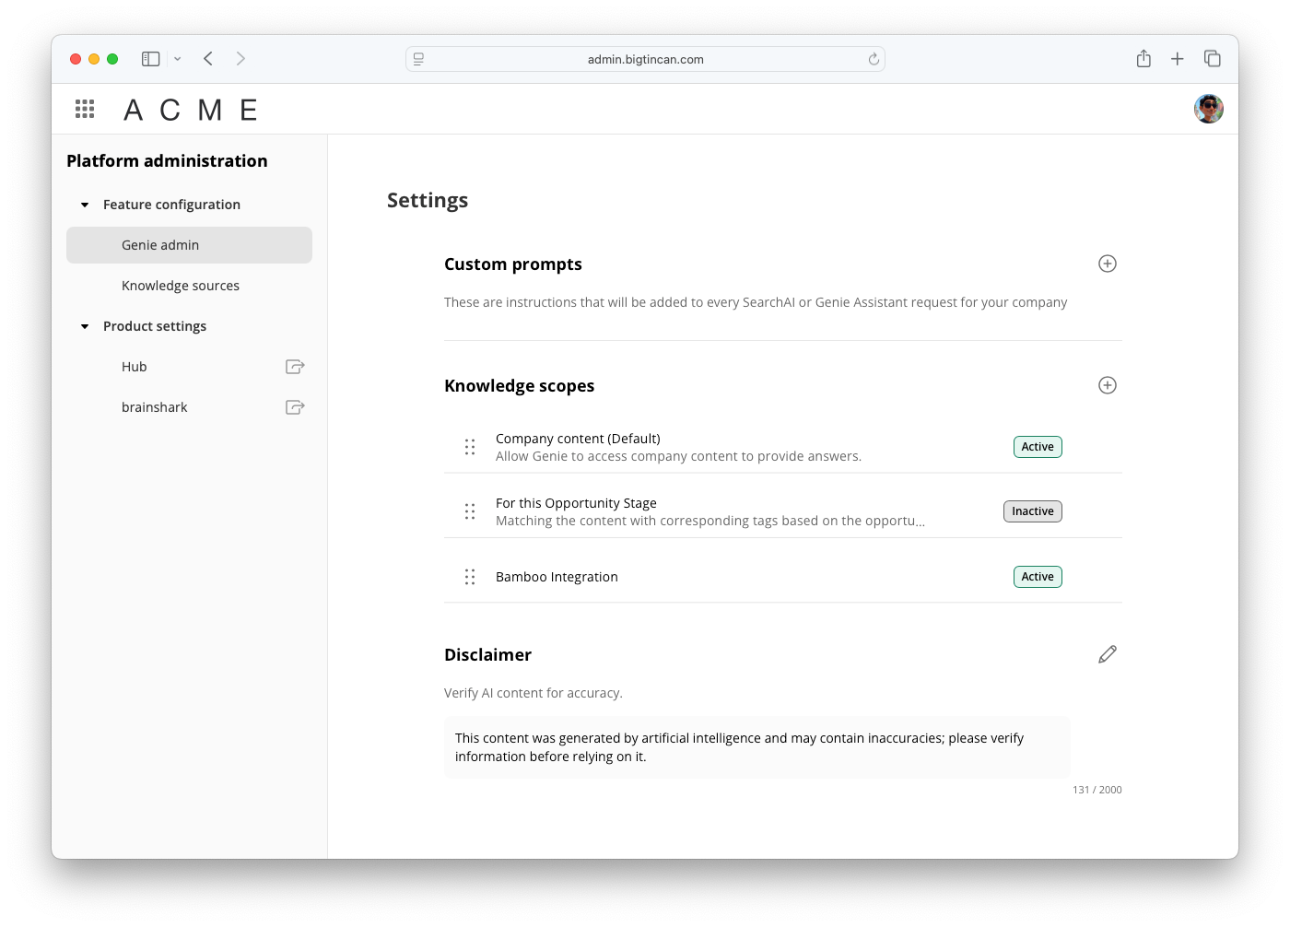The image size is (1290, 927).
Task: Add a new knowledge scope
Action: click(1108, 385)
